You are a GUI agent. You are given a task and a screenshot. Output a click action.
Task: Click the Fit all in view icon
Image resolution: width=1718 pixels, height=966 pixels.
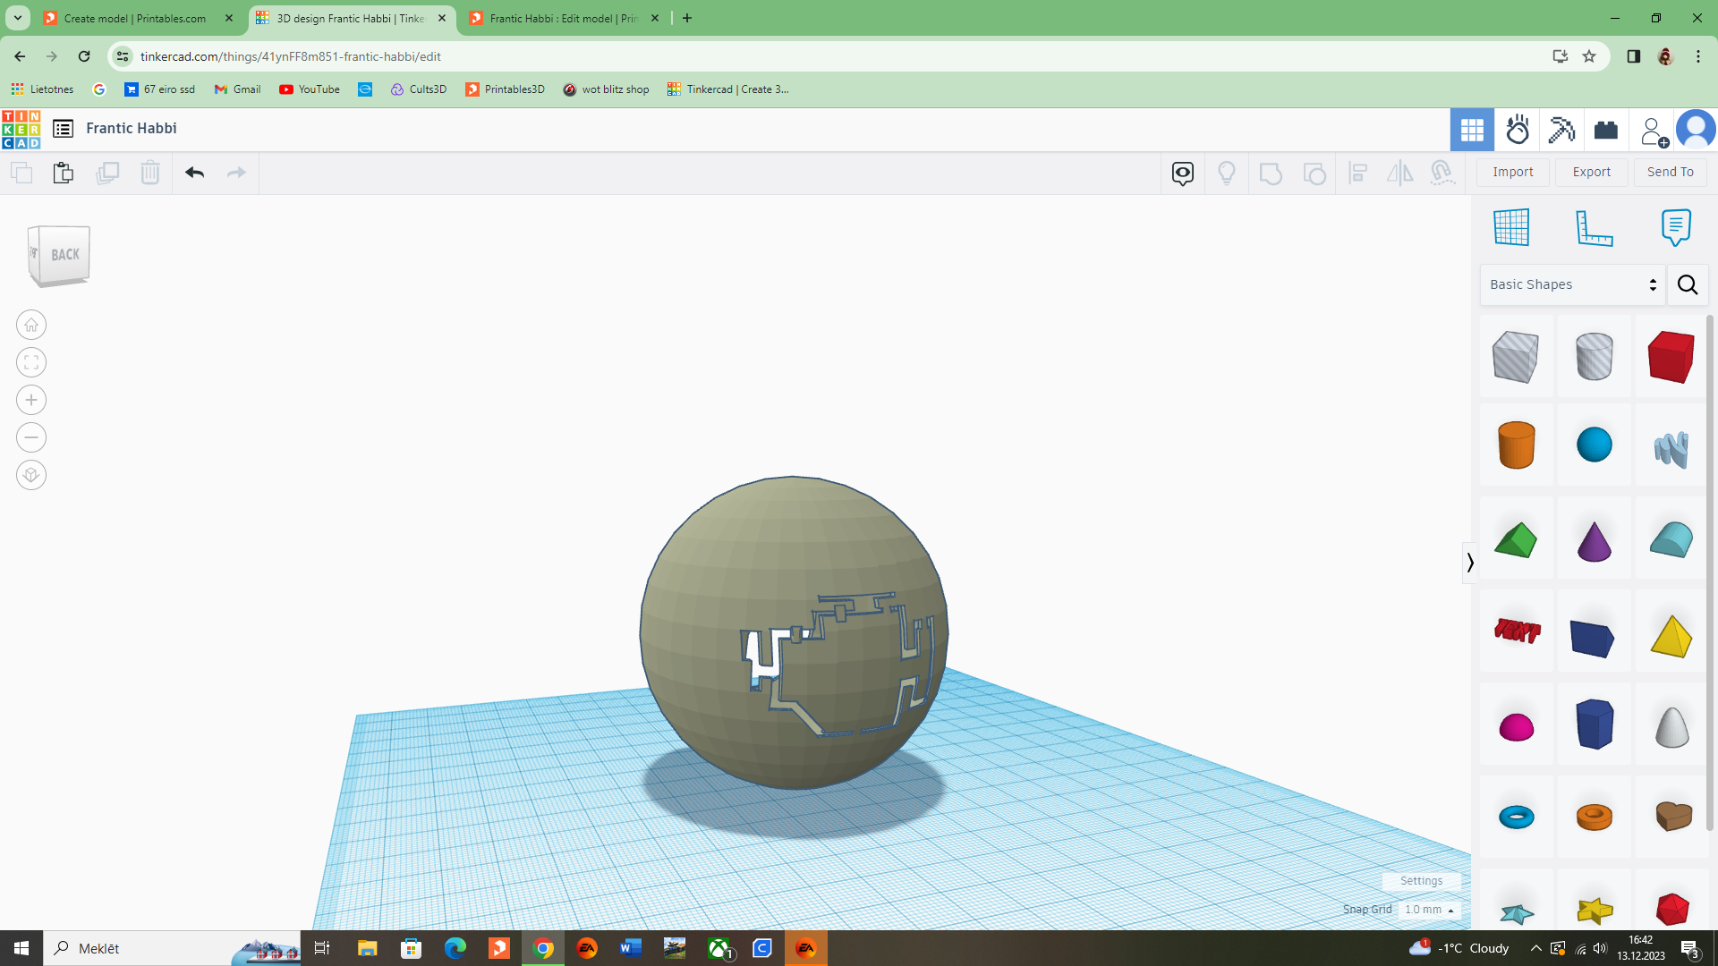31,362
